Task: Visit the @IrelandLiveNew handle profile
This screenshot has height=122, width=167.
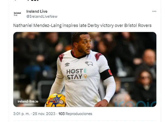Action: click(x=42, y=16)
